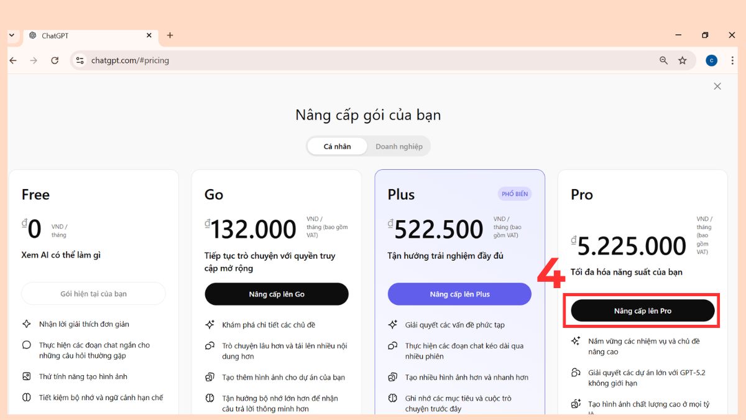Screen dimensions: 746x420
Task: Open the Chrome profile avatar icon
Action: [x=711, y=60]
